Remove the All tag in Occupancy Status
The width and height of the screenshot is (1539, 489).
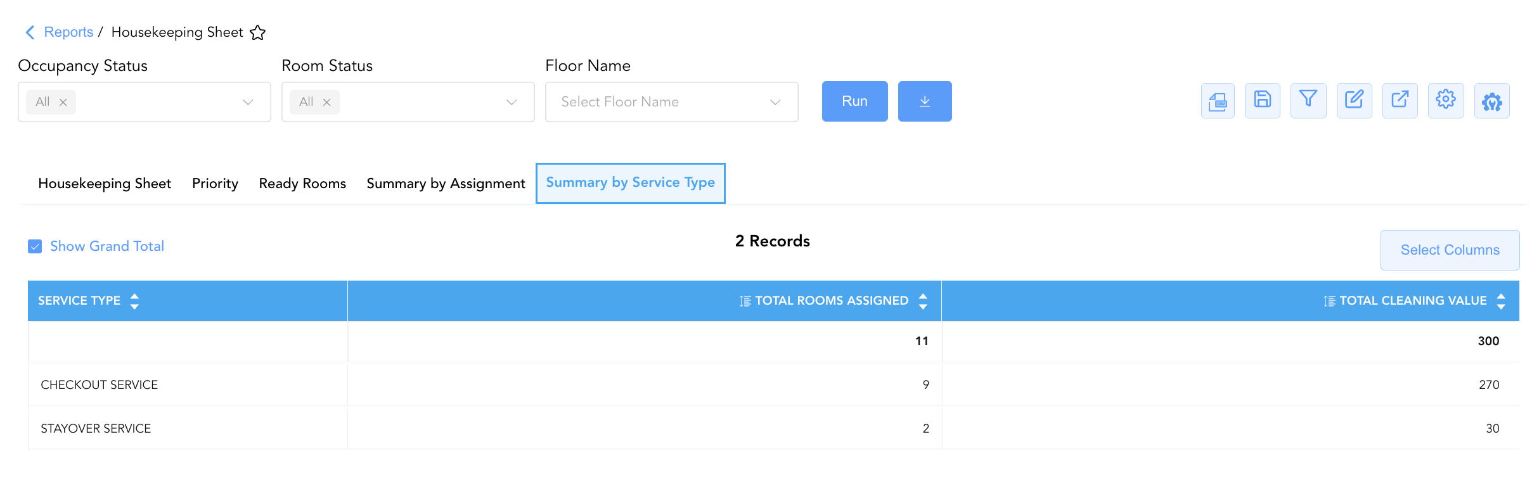(63, 102)
